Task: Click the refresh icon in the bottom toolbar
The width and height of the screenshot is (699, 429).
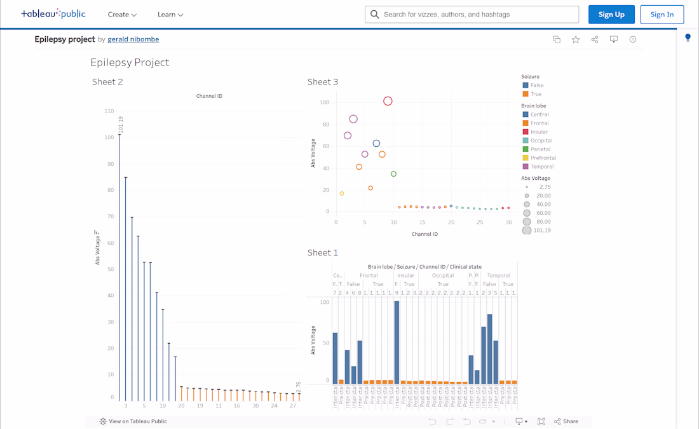Action: point(482,421)
